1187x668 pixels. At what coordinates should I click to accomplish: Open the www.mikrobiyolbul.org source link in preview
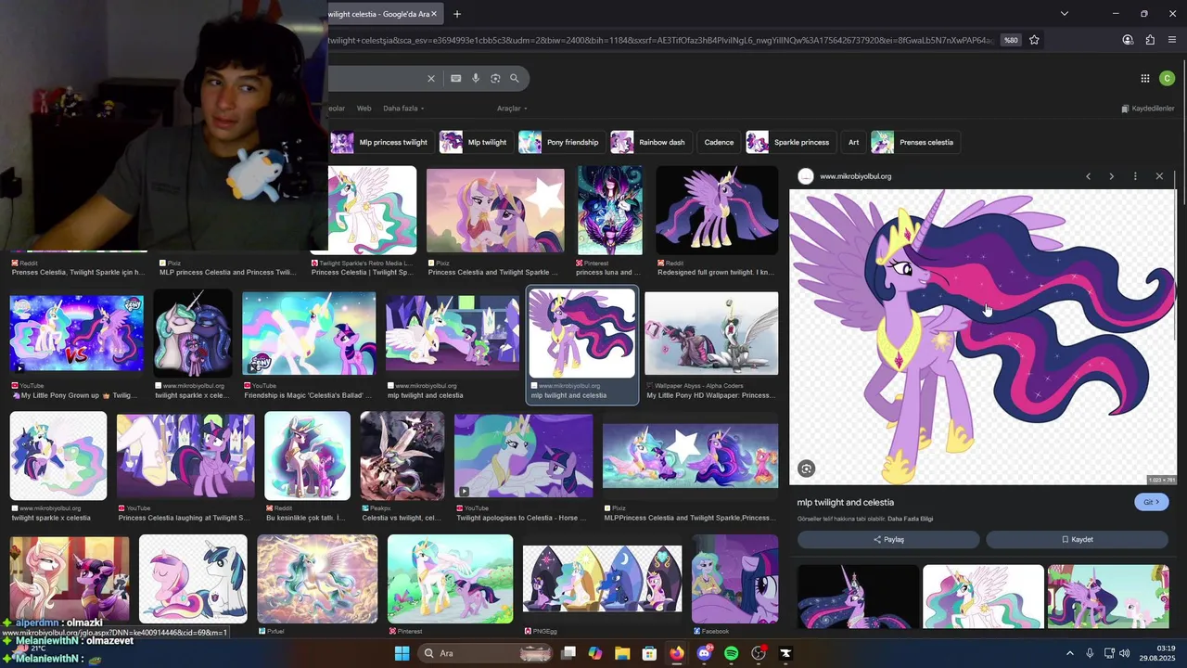click(855, 176)
